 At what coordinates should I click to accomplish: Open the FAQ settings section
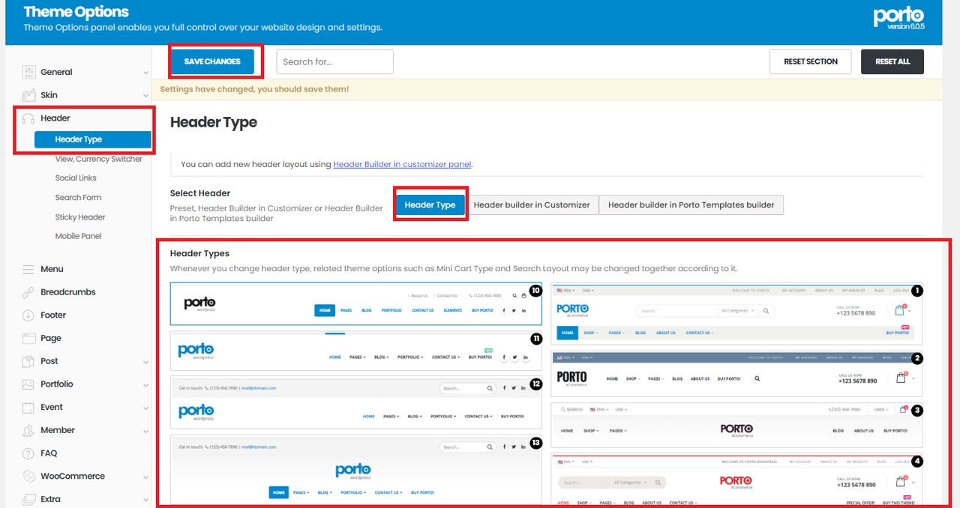[x=49, y=453]
